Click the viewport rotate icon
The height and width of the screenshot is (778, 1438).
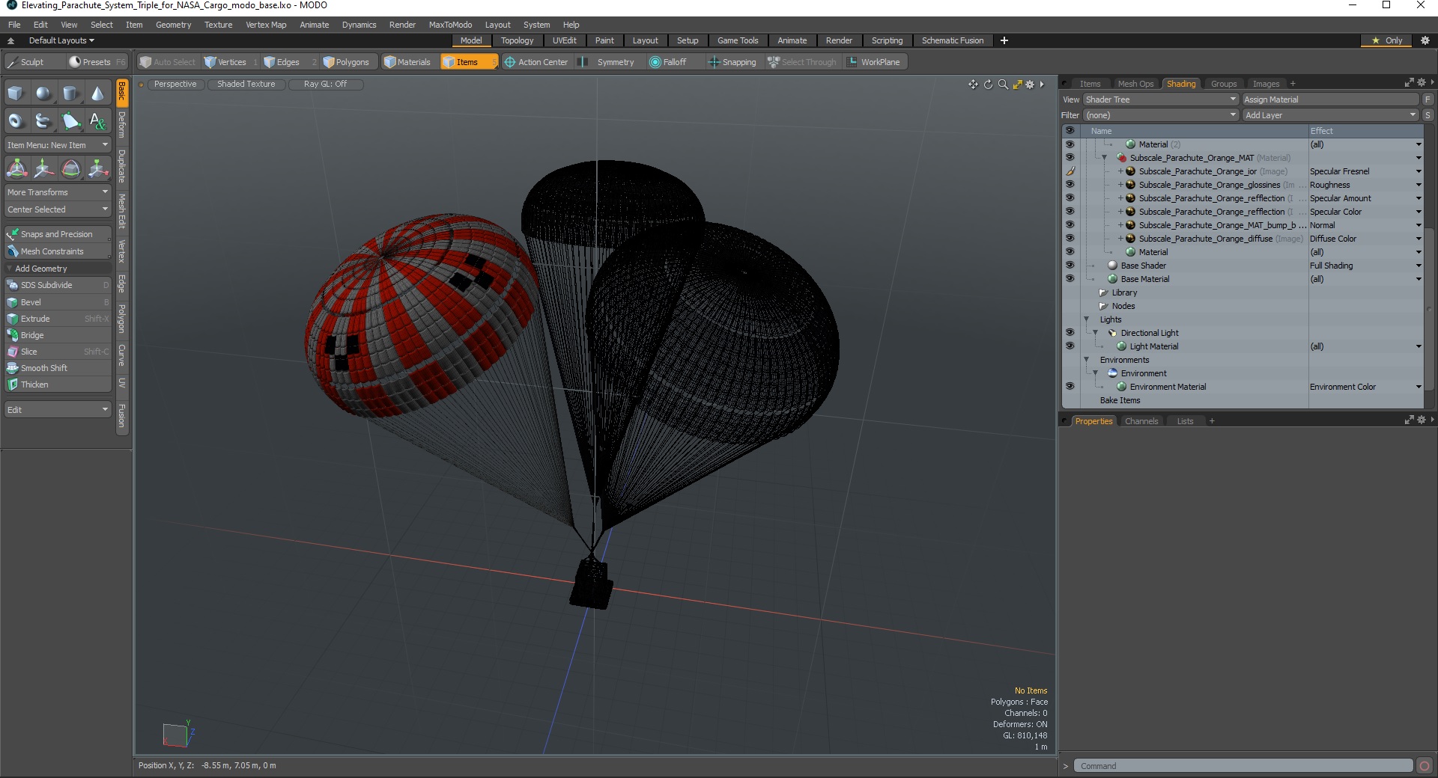988,85
